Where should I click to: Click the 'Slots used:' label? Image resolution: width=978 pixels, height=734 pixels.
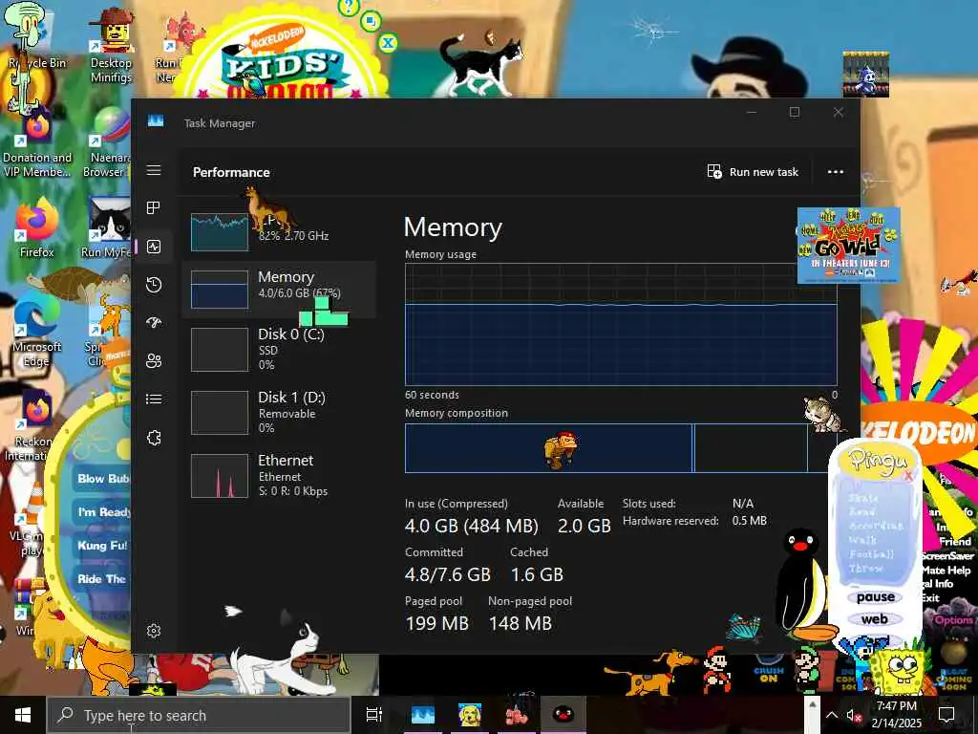point(648,503)
